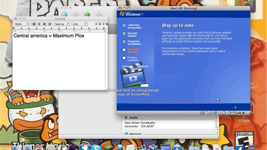
Task: Select the left tab stop arrow in TextEdit toolbar
Action: coord(96,24)
